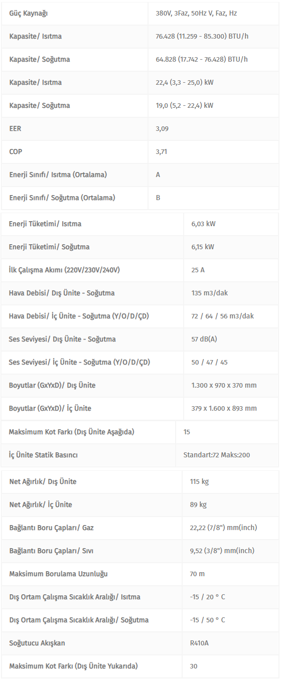Screen dimensions: 284x680
Task: Click Boyutlar (GxYxD)/ Dış Ünite label
Action: [x=52, y=386]
